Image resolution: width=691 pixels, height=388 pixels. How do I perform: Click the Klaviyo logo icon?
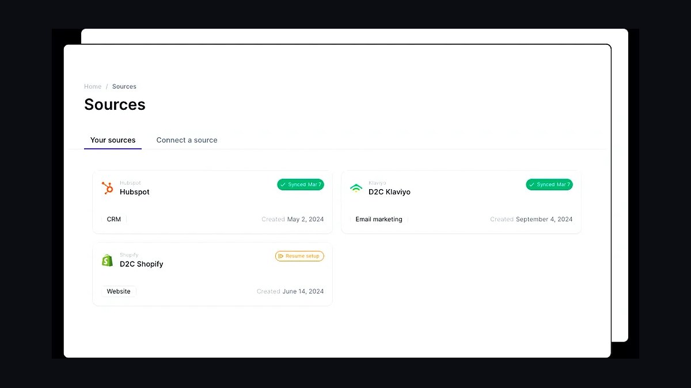(x=356, y=188)
